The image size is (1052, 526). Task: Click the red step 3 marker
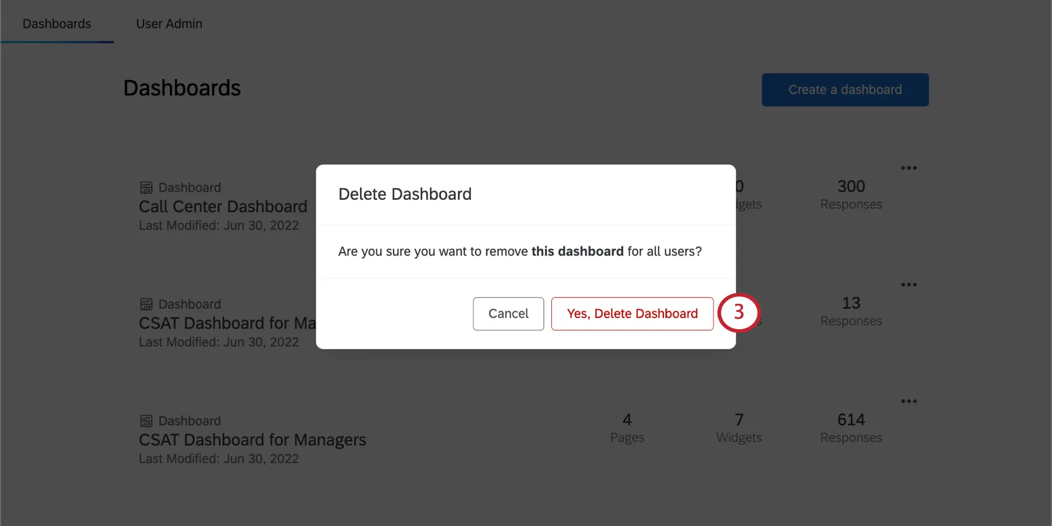[739, 314]
